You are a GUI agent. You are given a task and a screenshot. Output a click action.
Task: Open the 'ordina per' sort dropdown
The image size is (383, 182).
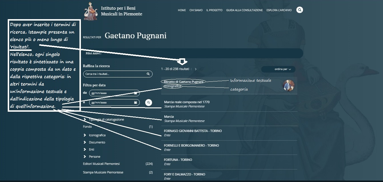[278, 69]
